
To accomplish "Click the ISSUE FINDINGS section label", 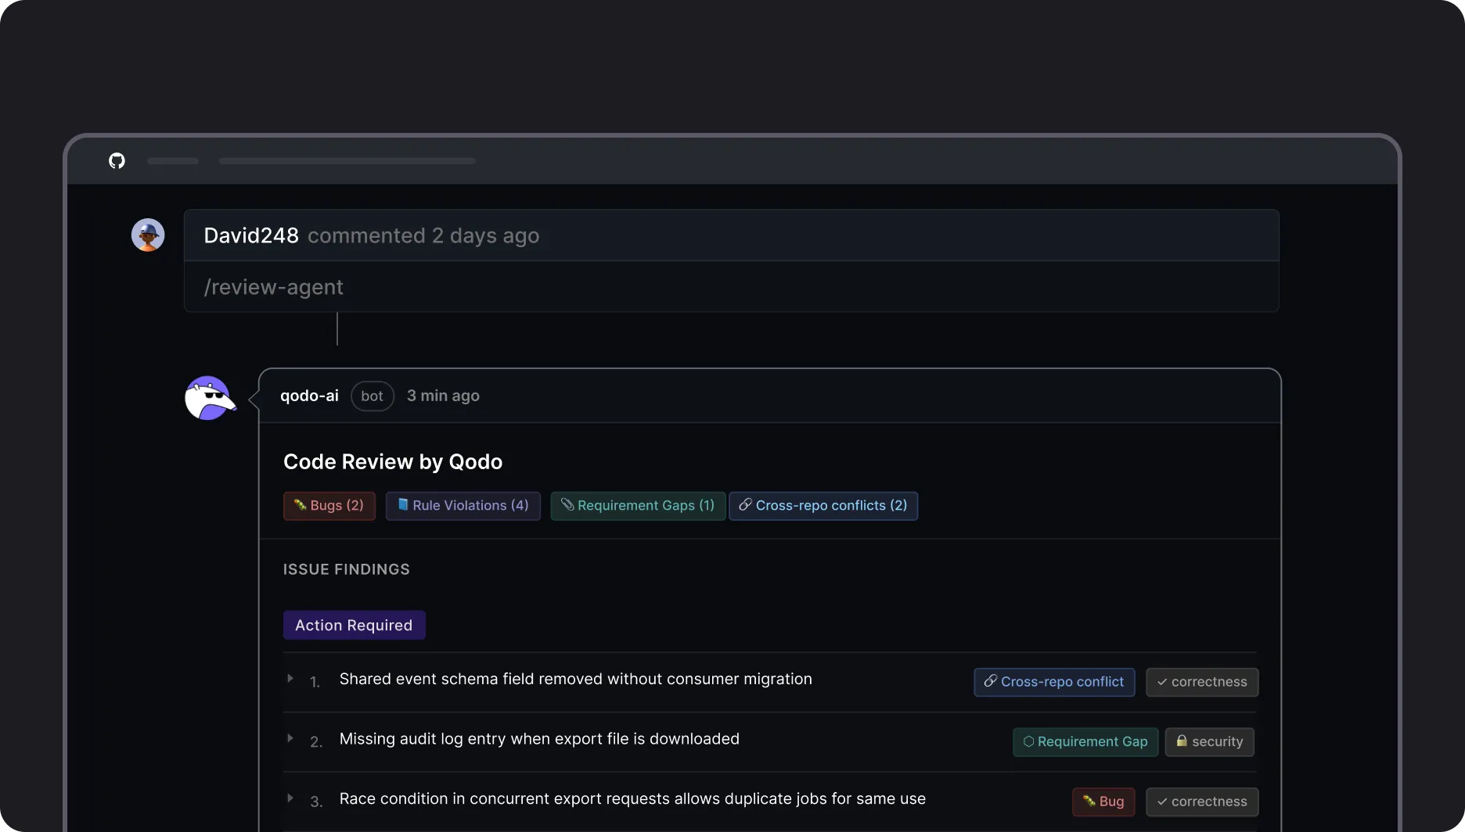I will (x=347, y=569).
